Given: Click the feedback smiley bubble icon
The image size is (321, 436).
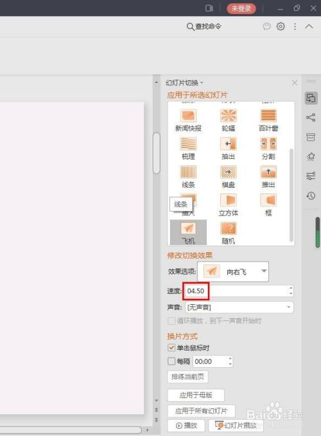Looking at the screenshot, I should [266, 26].
